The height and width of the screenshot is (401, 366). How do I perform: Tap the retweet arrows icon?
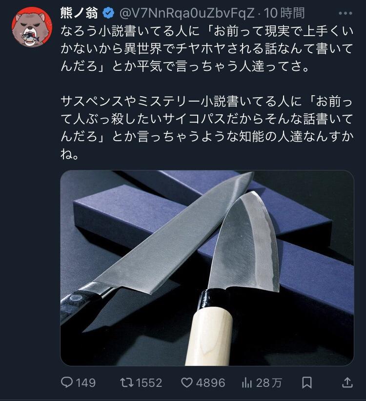coord(127,382)
